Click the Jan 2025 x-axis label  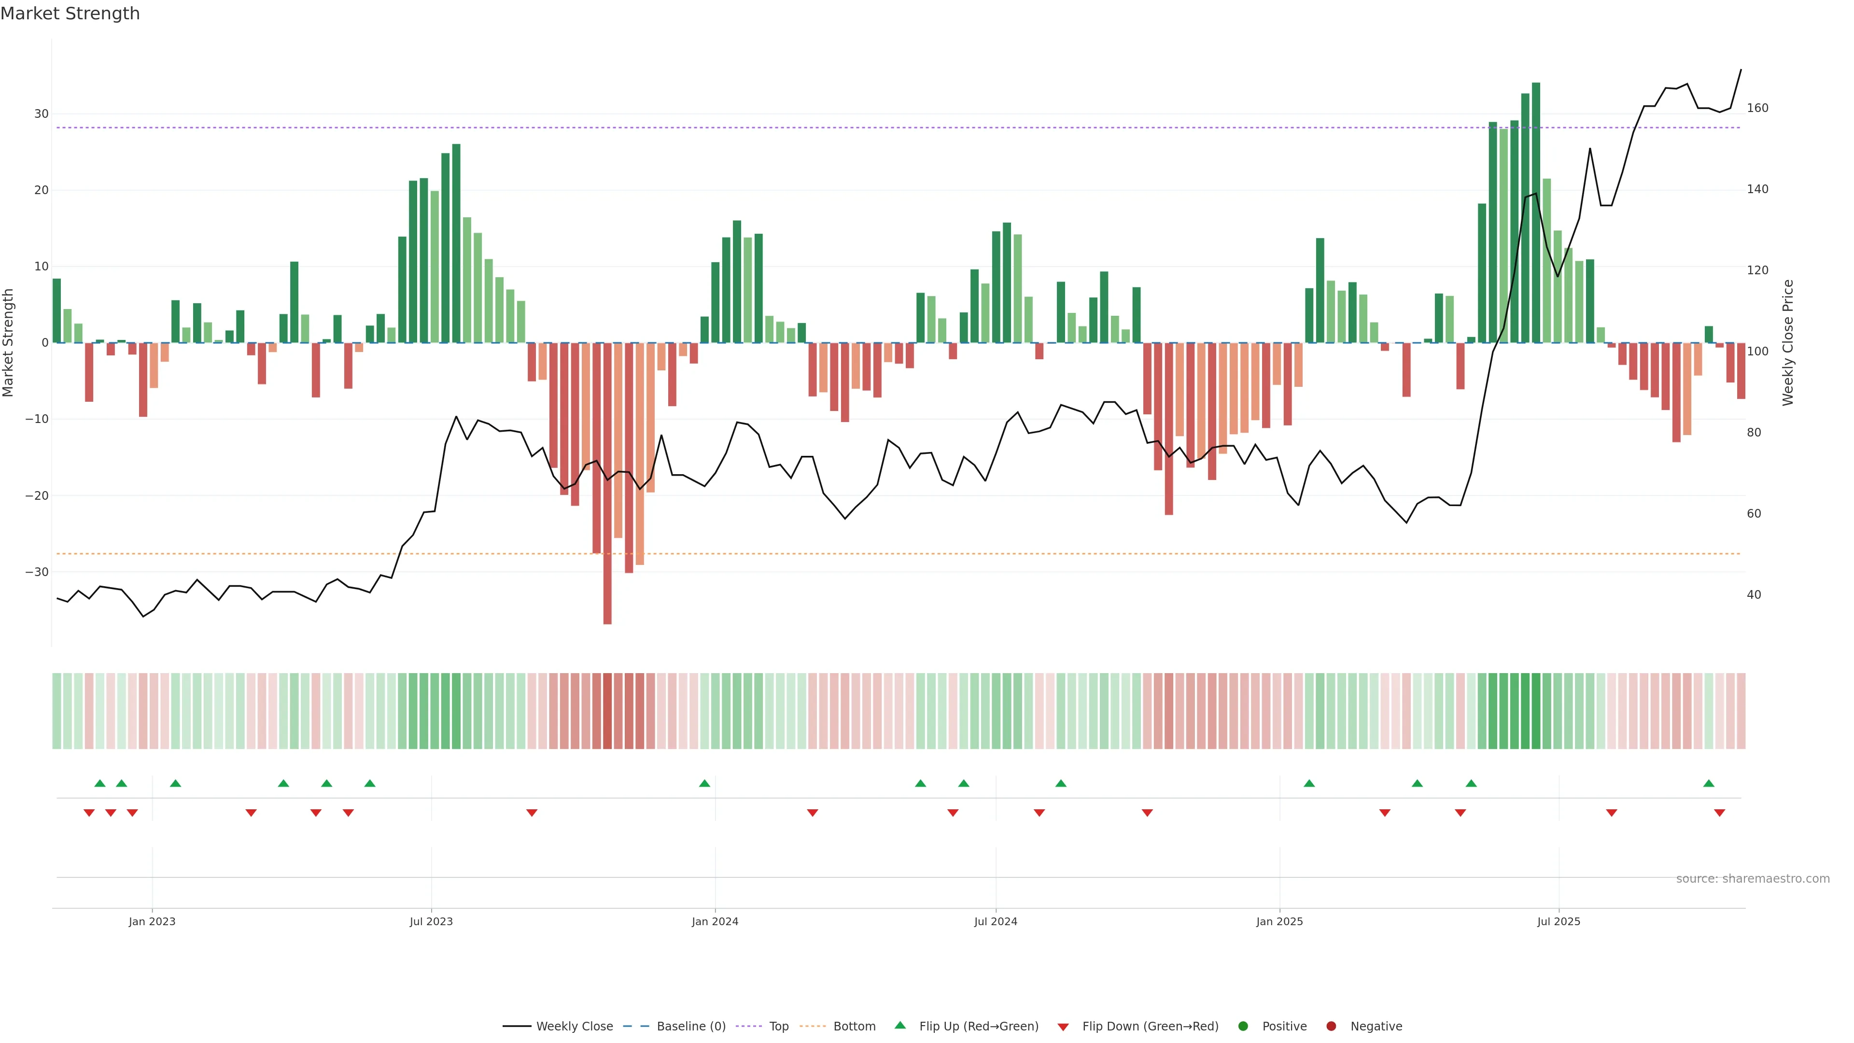[1279, 921]
